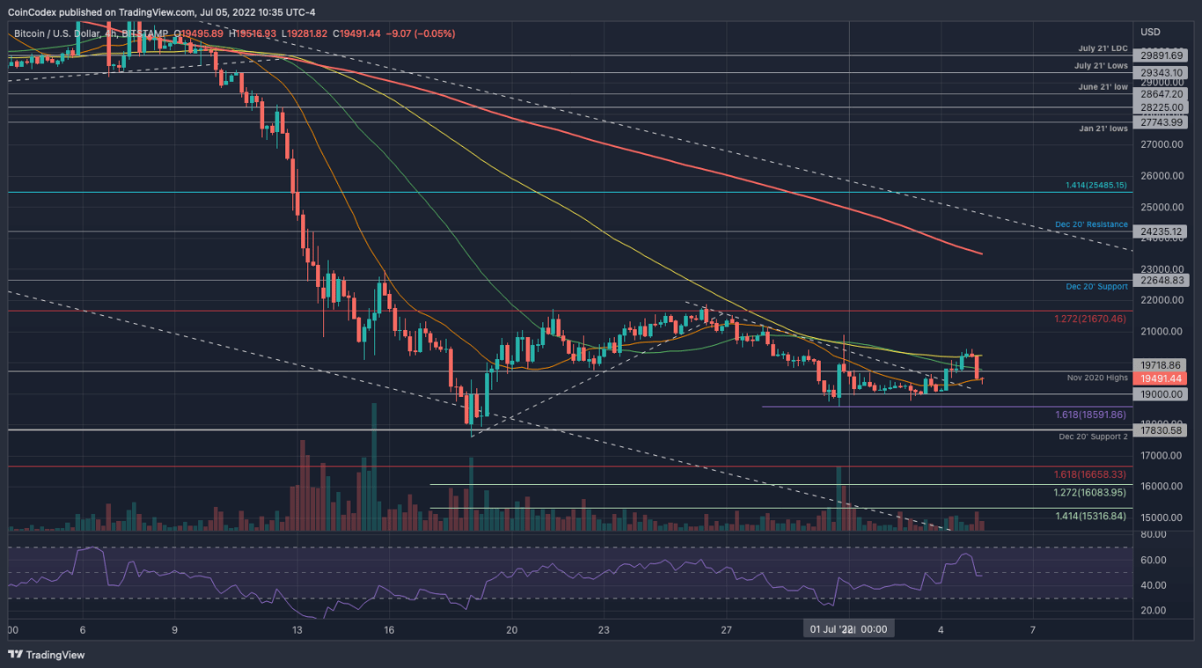This screenshot has height=668, width=1202.
Task: Click the open price value O19495.89
Action: [x=199, y=33]
